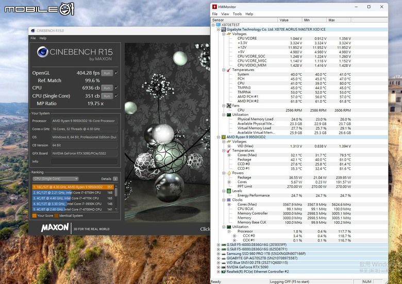Click the Realtek Ethernet Controller icon
The image size is (402, 284).
(x=224, y=272)
